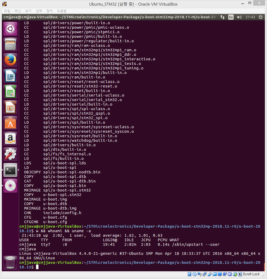Click the 'w && whoami && uname -a' command
The height and width of the screenshot is (279, 267).
pyautogui.click(x=63, y=231)
